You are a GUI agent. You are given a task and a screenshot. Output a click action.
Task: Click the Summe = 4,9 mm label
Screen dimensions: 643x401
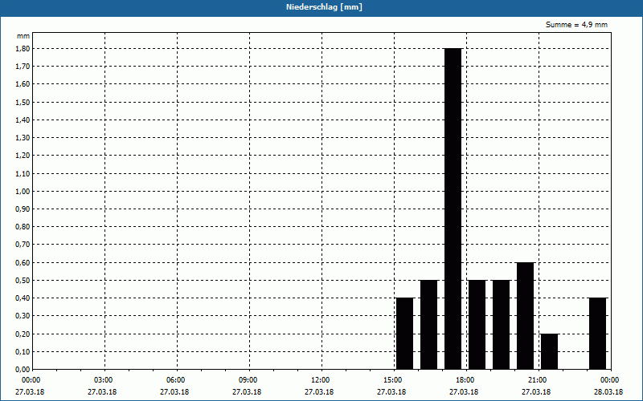tap(576, 25)
